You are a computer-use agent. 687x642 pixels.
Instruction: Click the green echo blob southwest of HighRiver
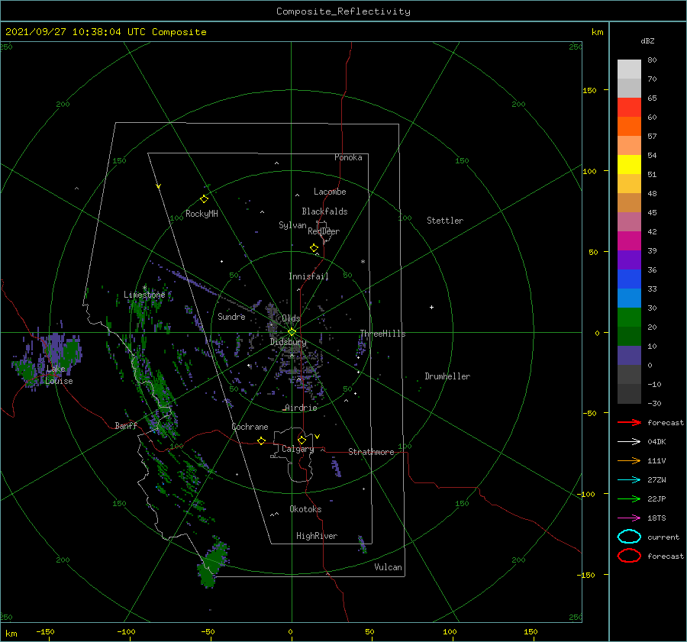pos(212,563)
